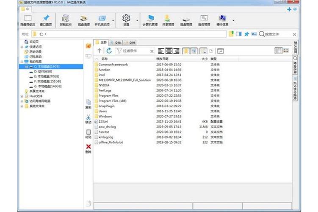The image size is (318, 212).
Task: Open 计算机管理 computer management
Action: pos(150,19)
